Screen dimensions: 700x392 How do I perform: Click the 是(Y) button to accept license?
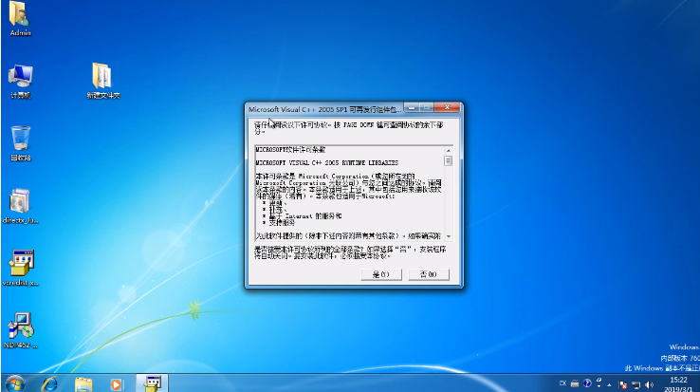(381, 274)
